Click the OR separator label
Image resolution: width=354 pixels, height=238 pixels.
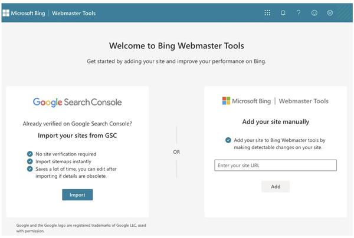176,152
